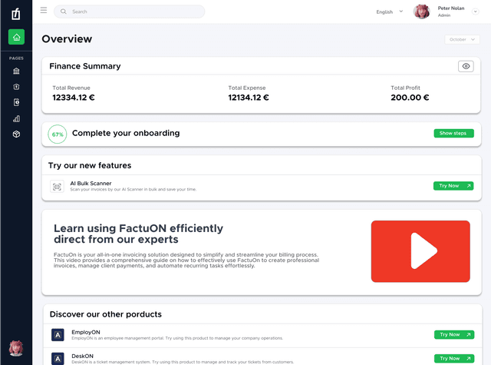Open the wallet document sidebar icon
The width and height of the screenshot is (491, 365).
point(16,102)
